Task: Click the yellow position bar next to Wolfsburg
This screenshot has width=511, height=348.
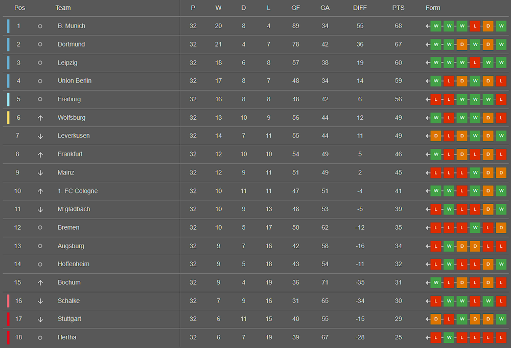Action: (8, 118)
